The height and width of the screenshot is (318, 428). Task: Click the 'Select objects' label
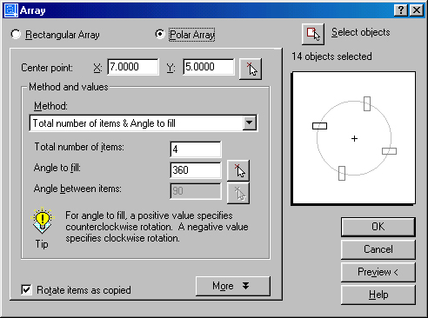pyautogui.click(x=361, y=32)
